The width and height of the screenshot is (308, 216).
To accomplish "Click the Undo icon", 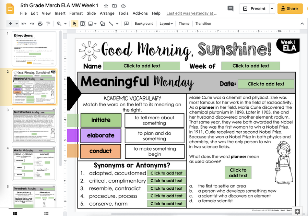I will coord(24,23).
